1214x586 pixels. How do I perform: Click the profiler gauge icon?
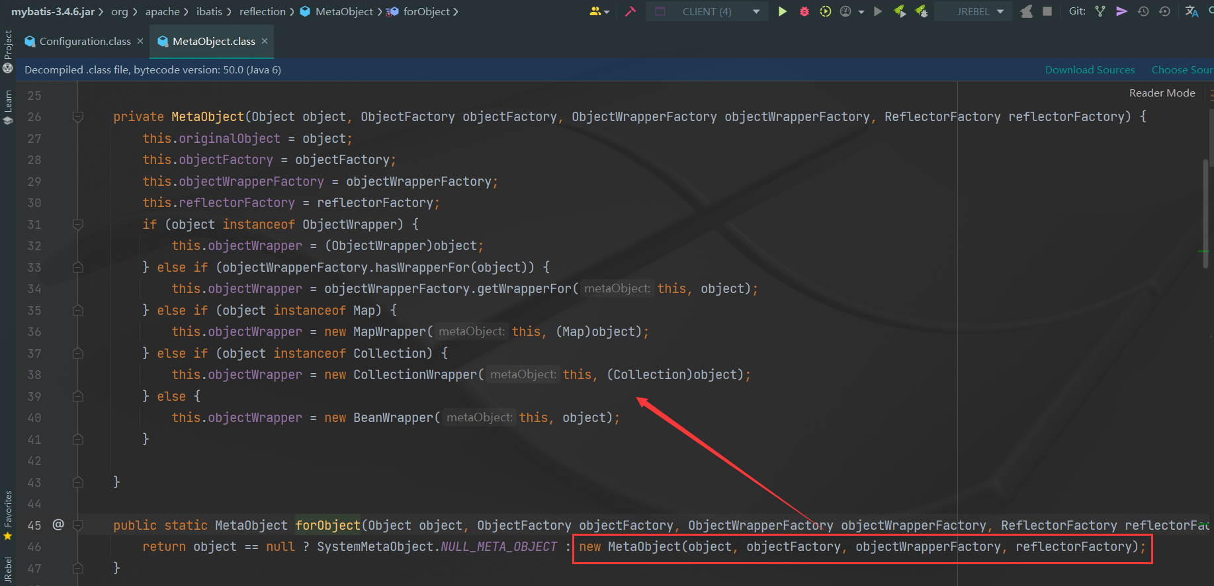tap(845, 11)
